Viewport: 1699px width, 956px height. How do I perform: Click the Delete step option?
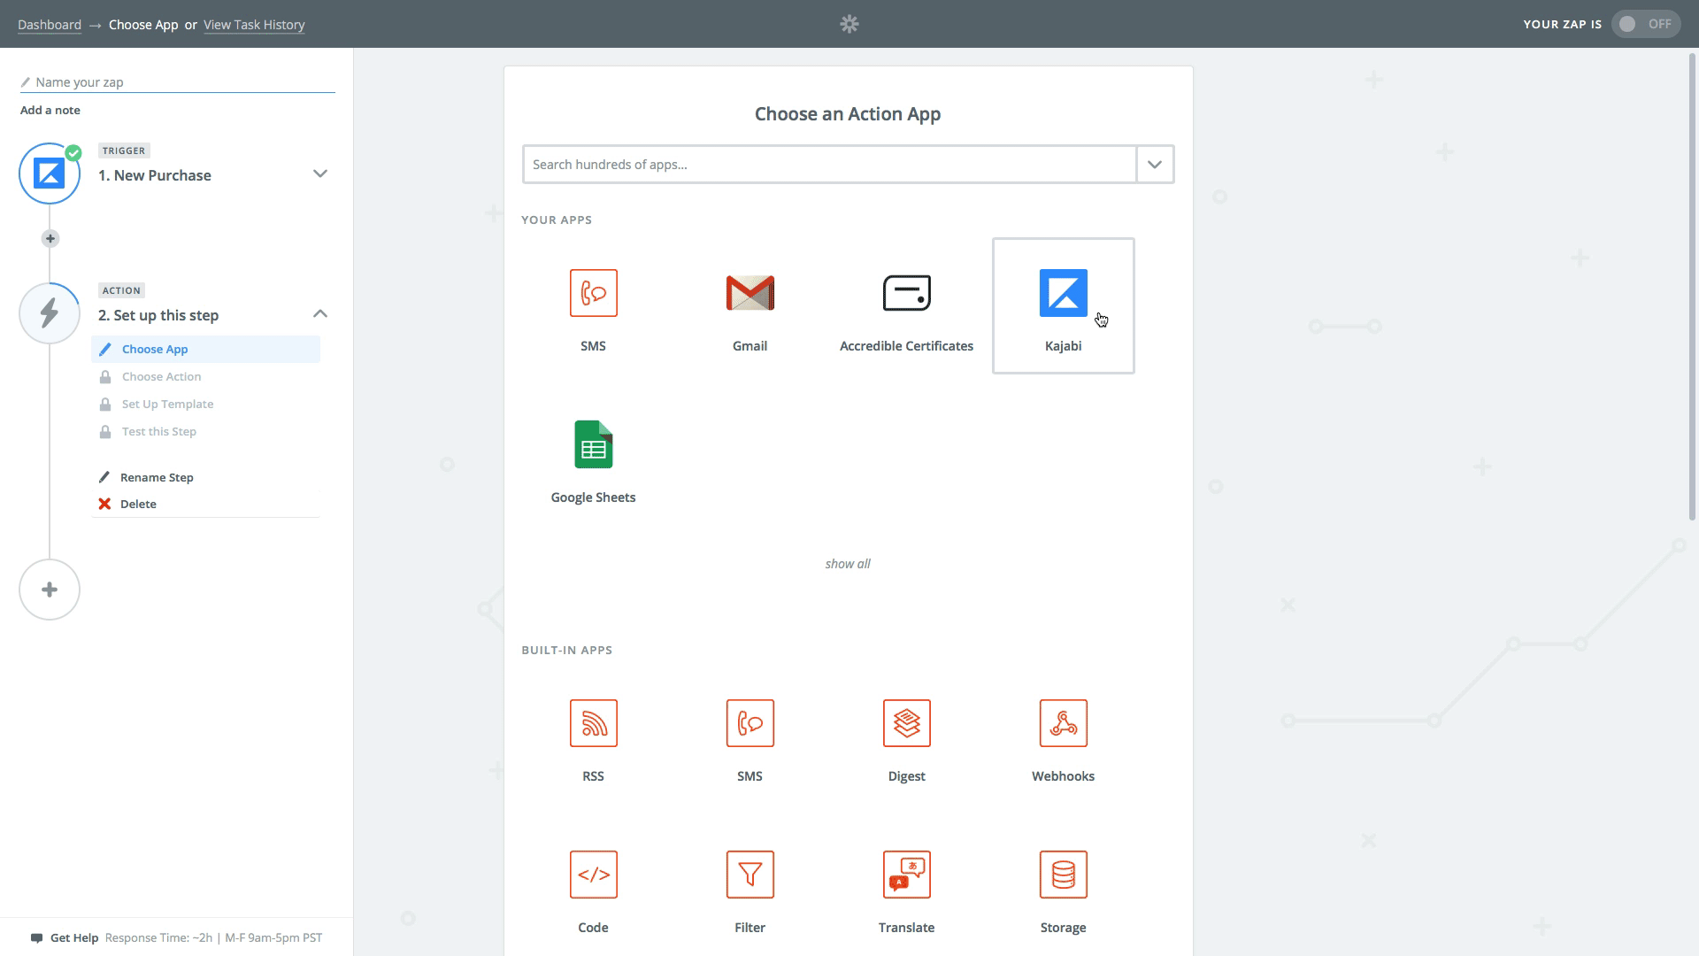point(138,505)
